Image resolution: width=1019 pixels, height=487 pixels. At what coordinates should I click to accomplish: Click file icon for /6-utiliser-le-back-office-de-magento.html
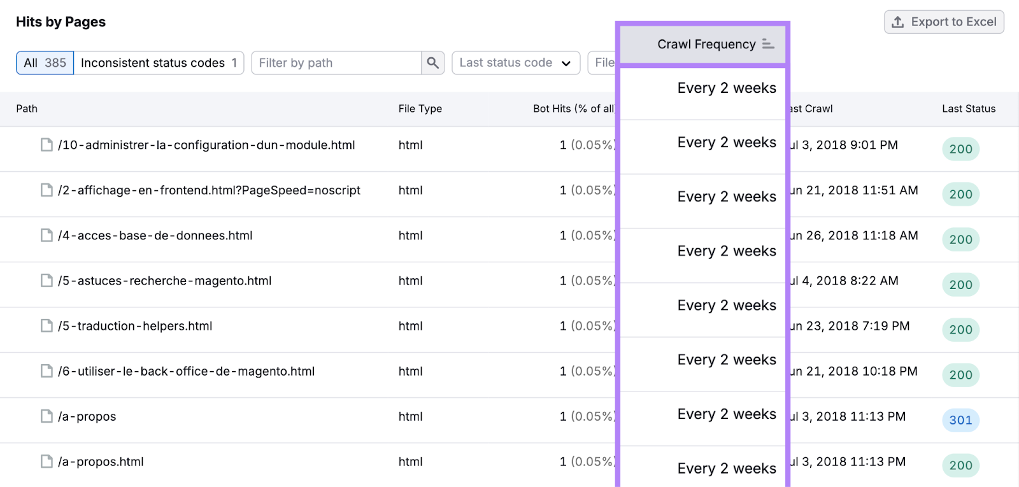[46, 371]
